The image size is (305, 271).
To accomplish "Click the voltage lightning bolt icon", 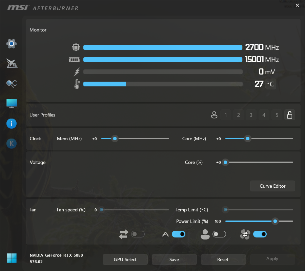I will coord(77,72).
